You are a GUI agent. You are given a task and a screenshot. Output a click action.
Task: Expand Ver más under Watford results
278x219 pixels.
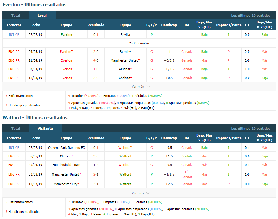pos(141,193)
